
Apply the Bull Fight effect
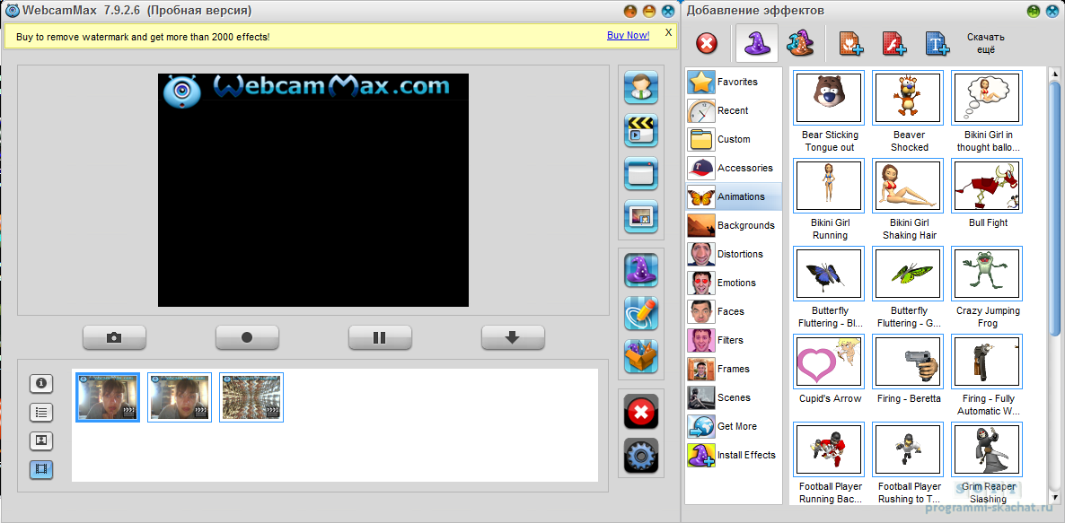(987, 187)
